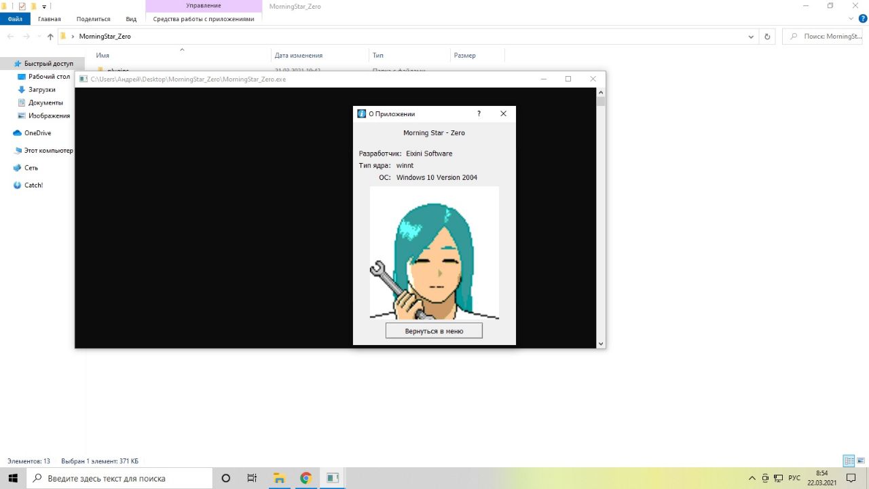Maximize the MorningStar_Zero.exe window

[568, 79]
